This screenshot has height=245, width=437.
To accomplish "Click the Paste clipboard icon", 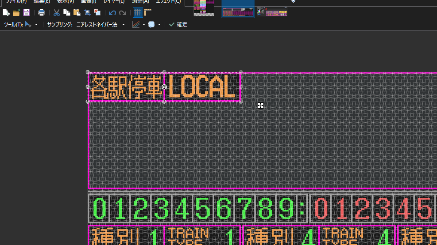I will (77, 12).
